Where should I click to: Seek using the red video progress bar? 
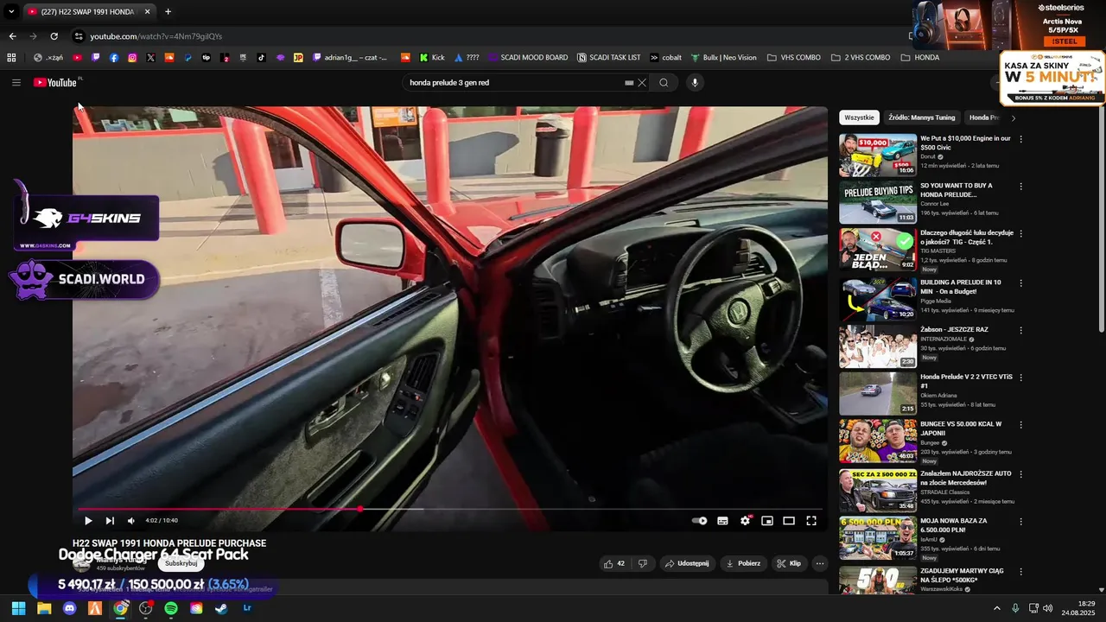[449, 509]
